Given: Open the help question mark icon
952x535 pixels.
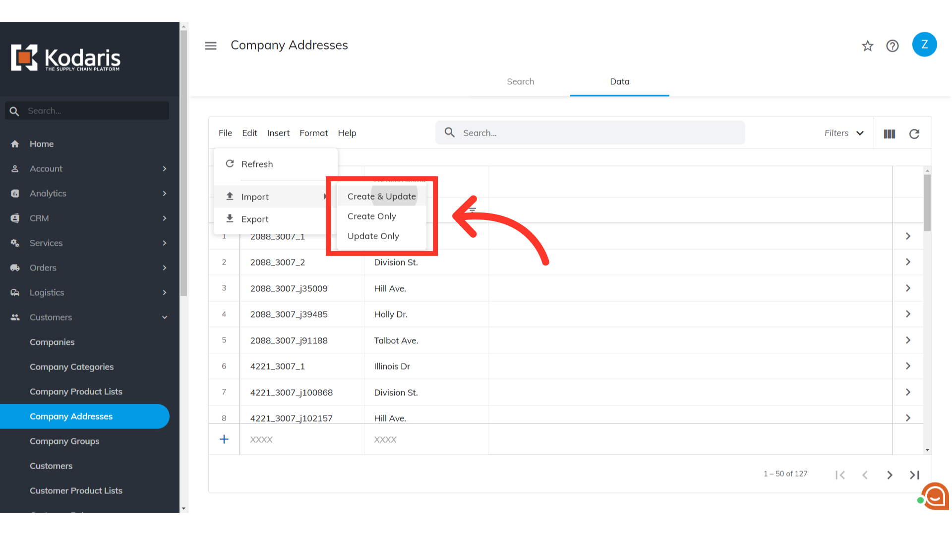Looking at the screenshot, I should click(x=892, y=46).
